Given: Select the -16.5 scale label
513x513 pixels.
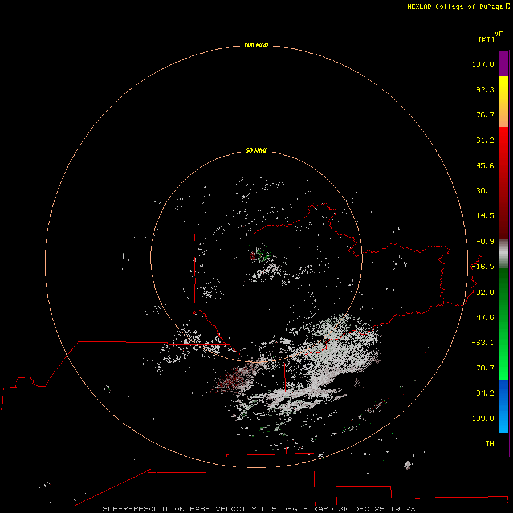Looking at the screenshot, I should click(483, 267).
